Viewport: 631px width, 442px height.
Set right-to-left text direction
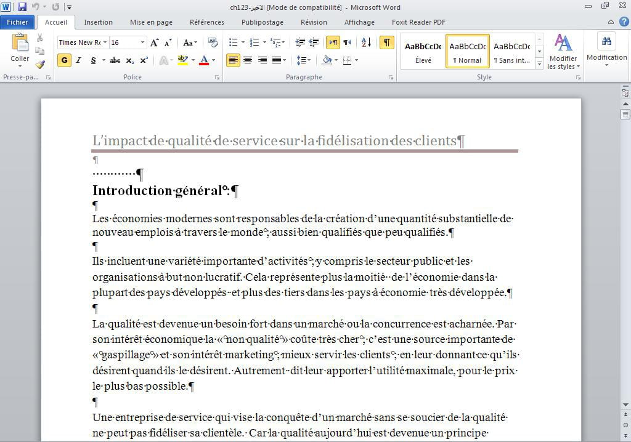click(347, 42)
